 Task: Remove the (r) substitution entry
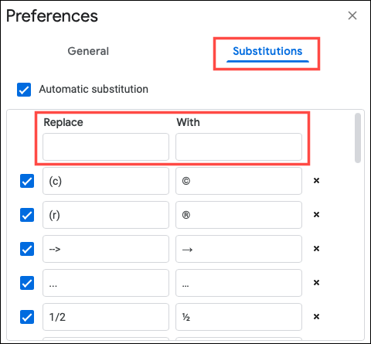316,215
